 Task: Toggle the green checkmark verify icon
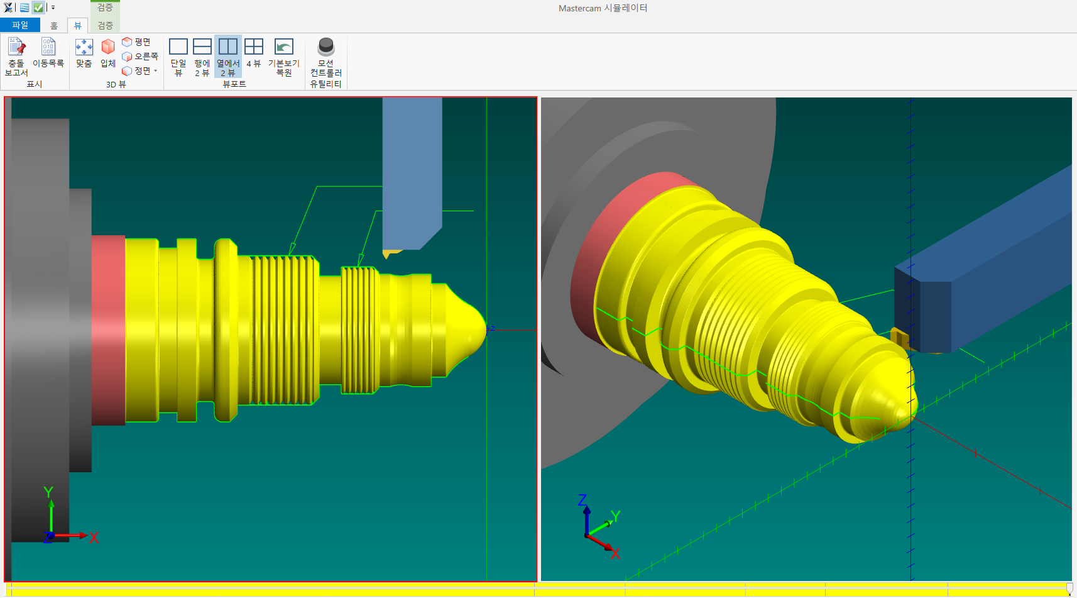coord(38,8)
